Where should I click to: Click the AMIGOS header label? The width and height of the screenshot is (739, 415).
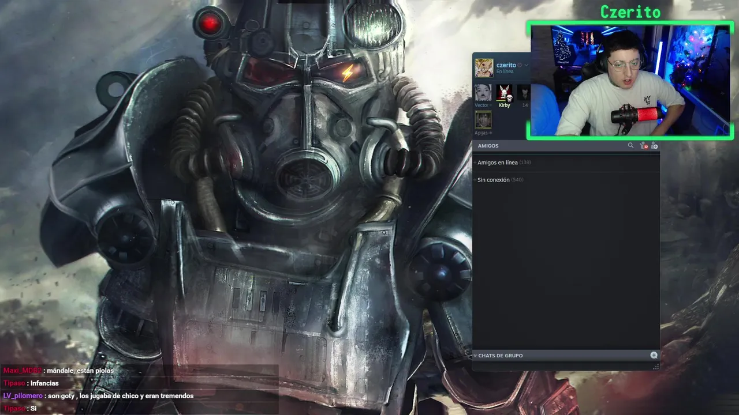(488, 146)
